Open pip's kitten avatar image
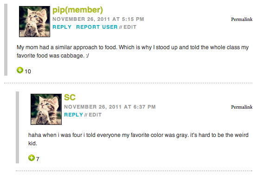 coord(35,21)
